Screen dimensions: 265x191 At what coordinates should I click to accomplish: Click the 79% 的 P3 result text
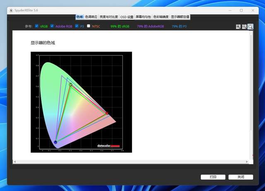179,27
